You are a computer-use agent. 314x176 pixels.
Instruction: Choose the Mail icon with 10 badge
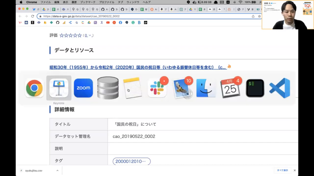182,88
